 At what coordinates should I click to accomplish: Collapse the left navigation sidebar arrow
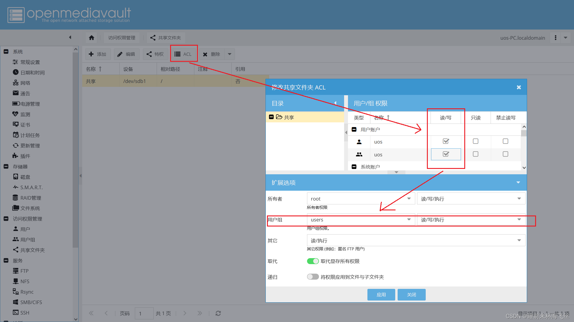tap(70, 37)
